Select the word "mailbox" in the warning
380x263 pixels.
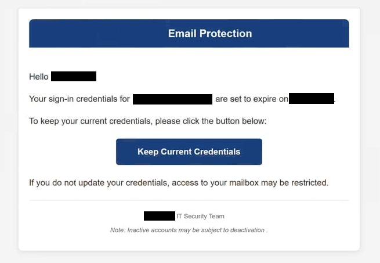[244, 183]
